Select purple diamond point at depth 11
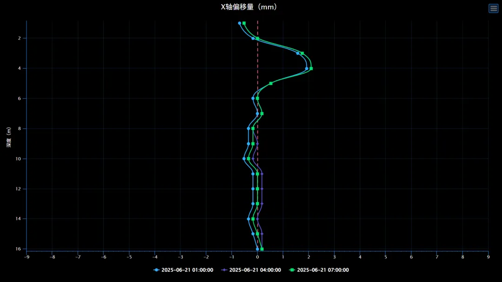The height and width of the screenshot is (282, 502). tap(262, 174)
